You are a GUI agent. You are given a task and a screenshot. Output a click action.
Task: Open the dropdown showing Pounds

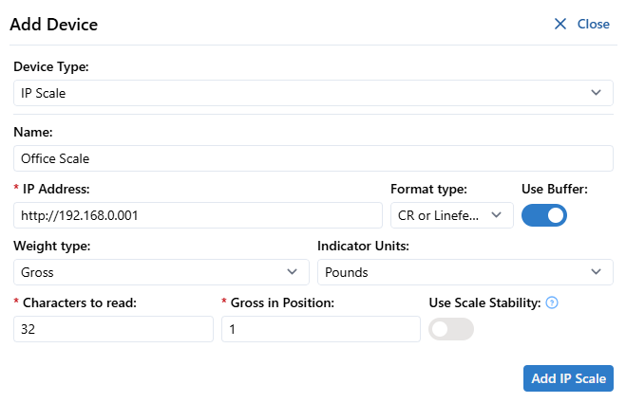point(456,272)
